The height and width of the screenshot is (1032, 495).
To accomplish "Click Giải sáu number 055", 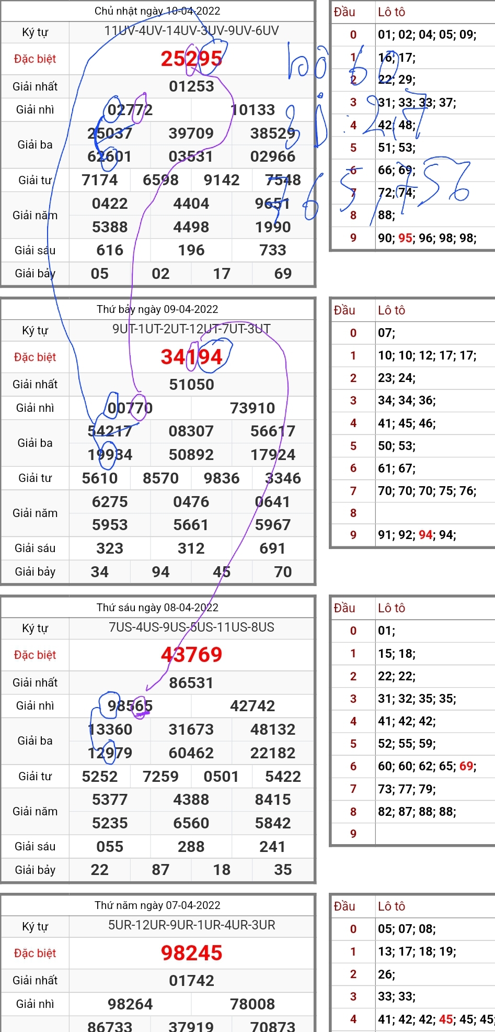I will pyautogui.click(x=110, y=847).
